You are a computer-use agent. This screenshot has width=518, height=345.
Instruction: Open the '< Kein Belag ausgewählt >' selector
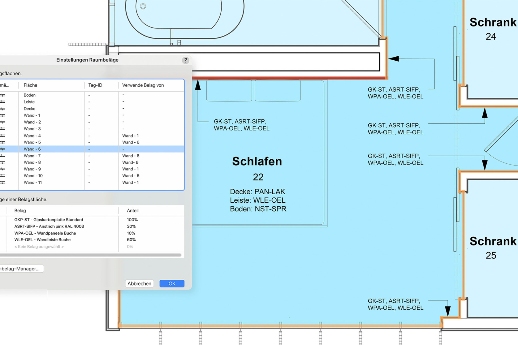tap(39, 246)
